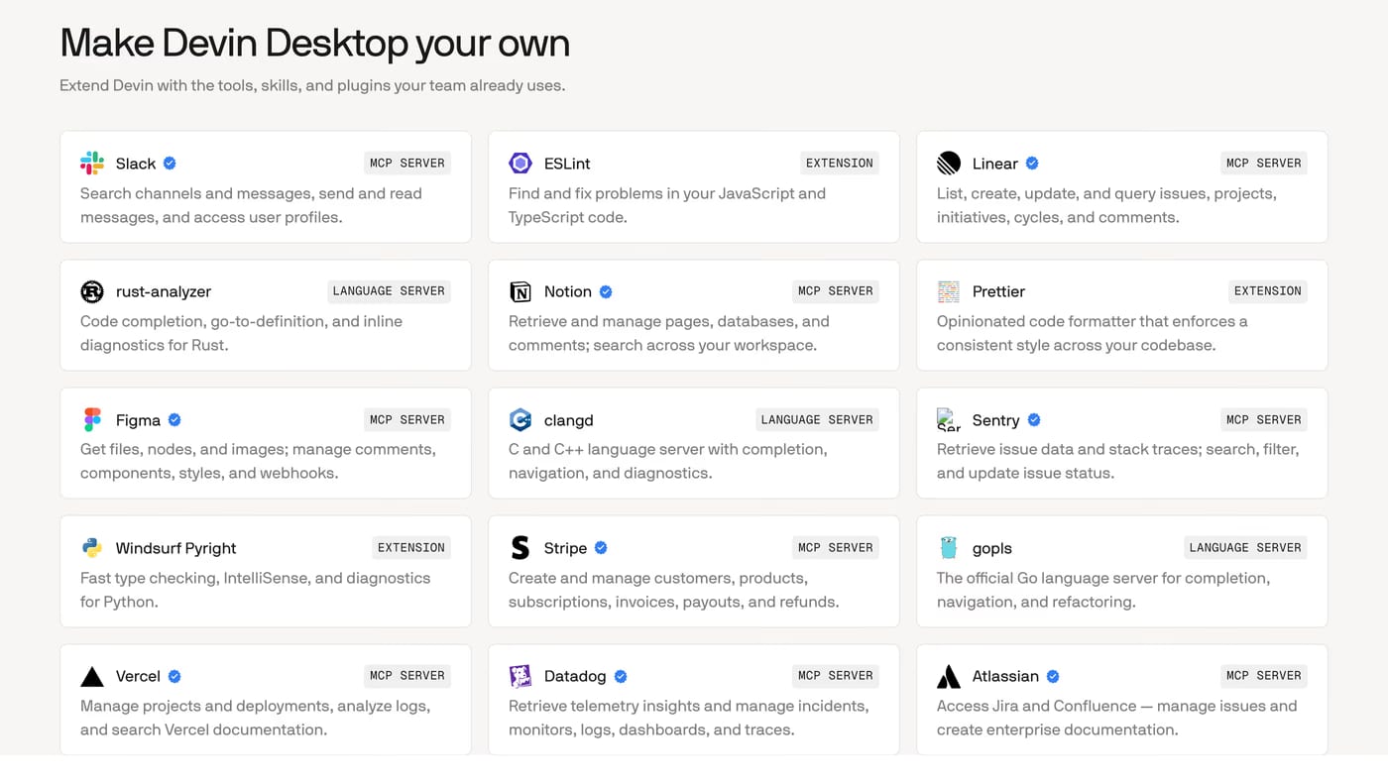Image resolution: width=1388 pixels, height=783 pixels.
Task: Click the verified badge next to Linear
Action: 1032,164
